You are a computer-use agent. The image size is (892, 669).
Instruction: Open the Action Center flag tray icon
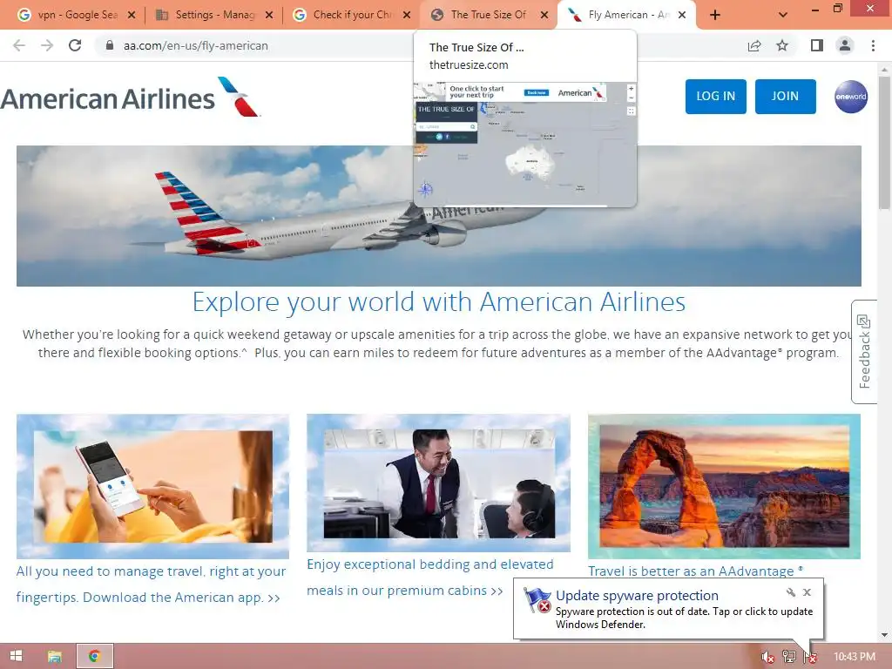tap(810, 657)
